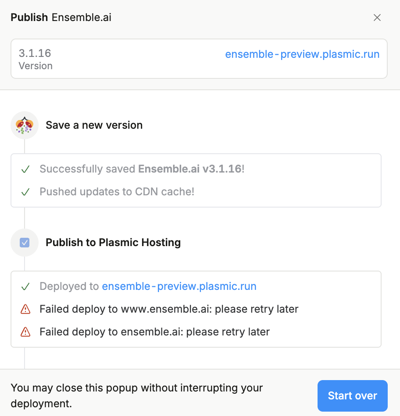Close the Publish Ensemble.ai popup
400x416 pixels.
(x=377, y=18)
